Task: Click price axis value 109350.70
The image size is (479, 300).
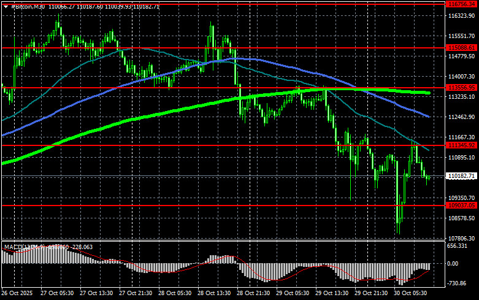Action: click(461, 198)
